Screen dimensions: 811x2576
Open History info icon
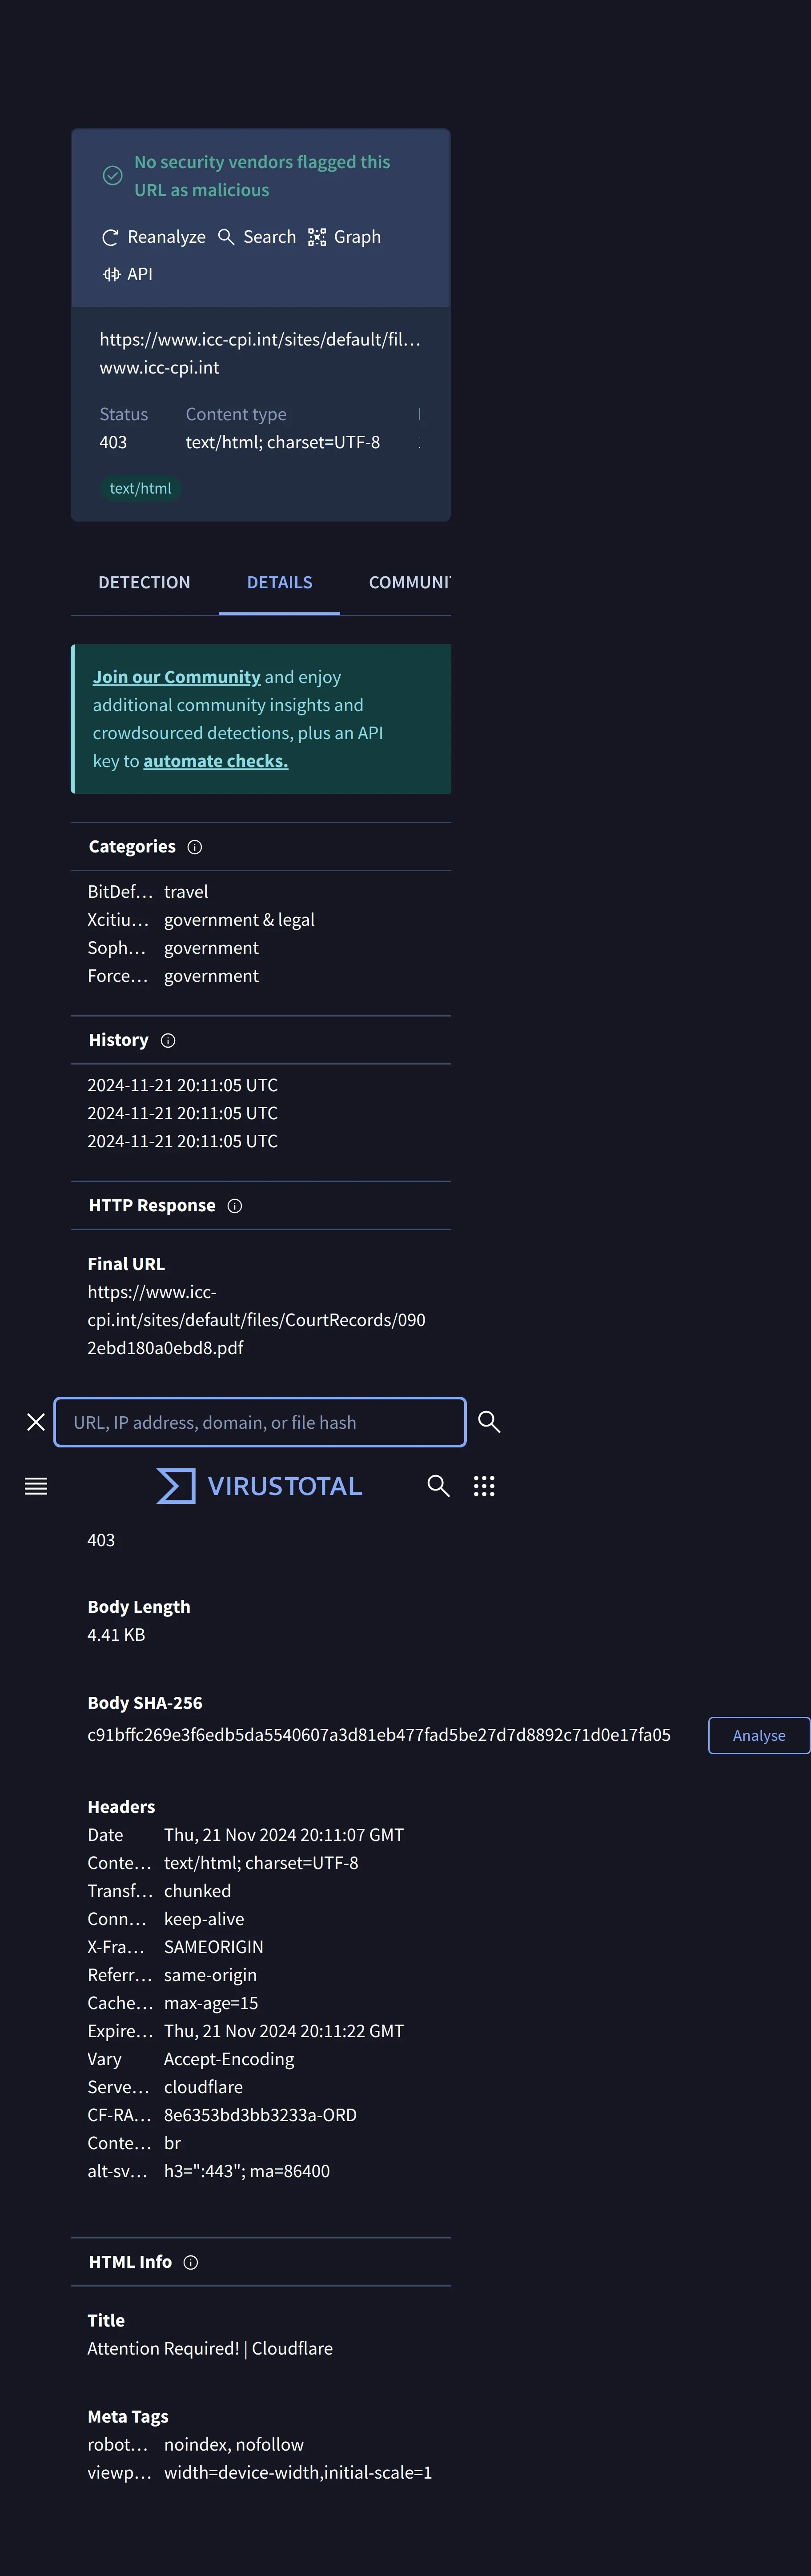coord(168,1041)
